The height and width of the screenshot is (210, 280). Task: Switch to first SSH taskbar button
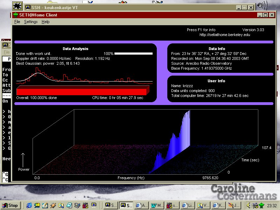[x=111, y=205]
